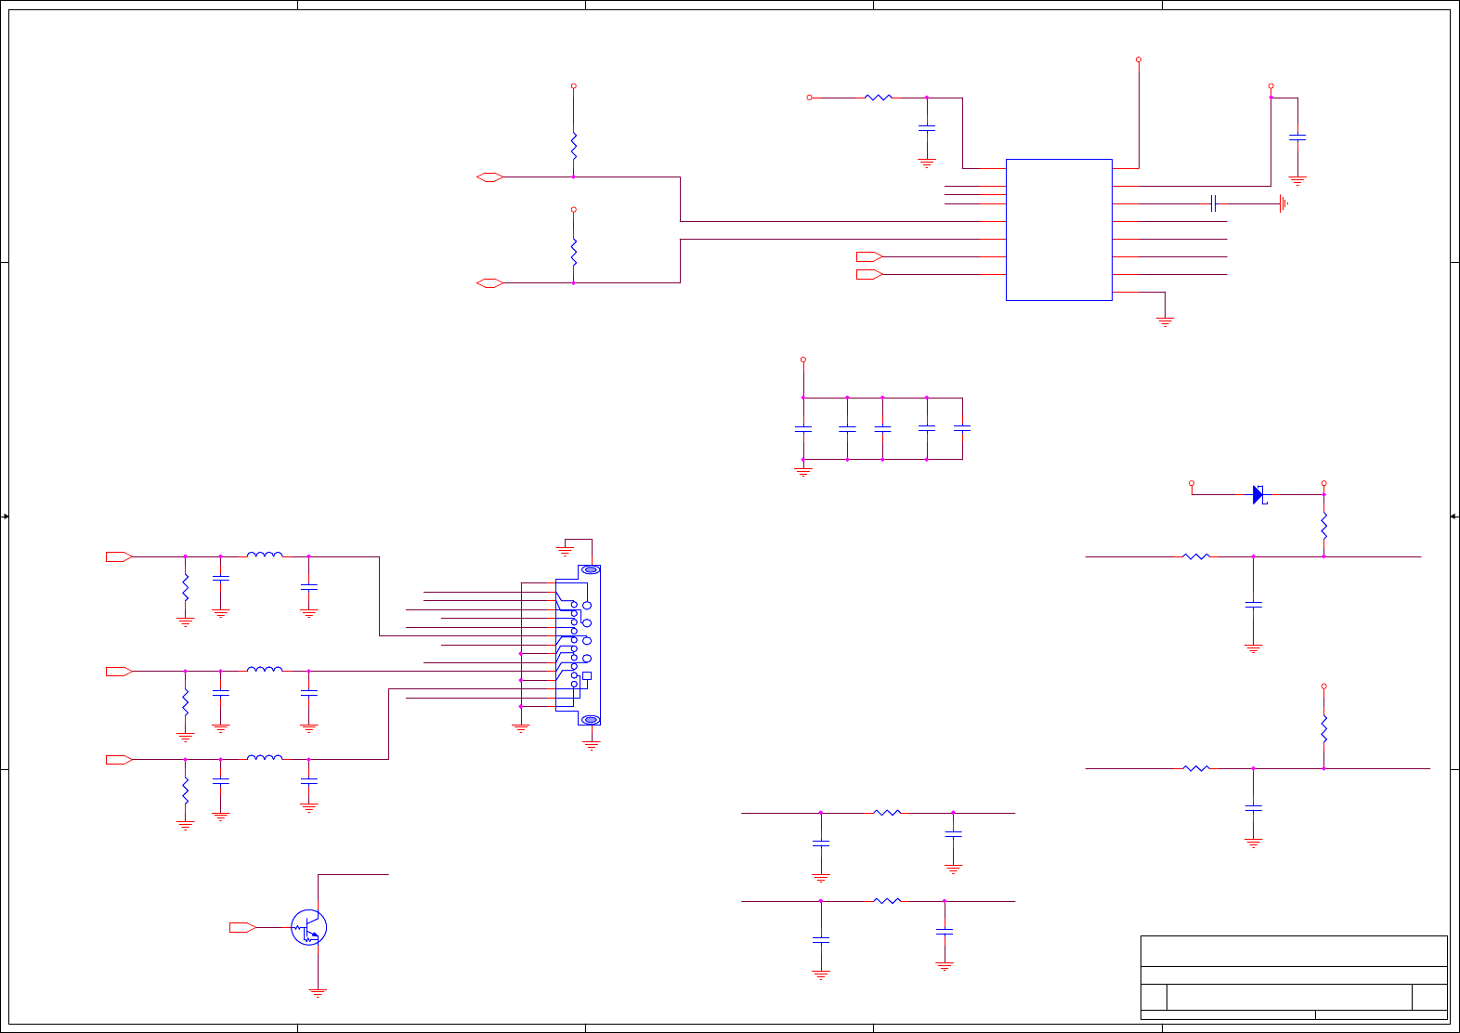This screenshot has width=1460, height=1033.
Task: Select the connector's top mounting hole
Action: [590, 570]
